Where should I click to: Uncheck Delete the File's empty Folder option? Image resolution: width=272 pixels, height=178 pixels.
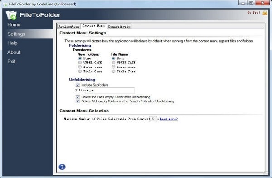[x=78, y=97]
